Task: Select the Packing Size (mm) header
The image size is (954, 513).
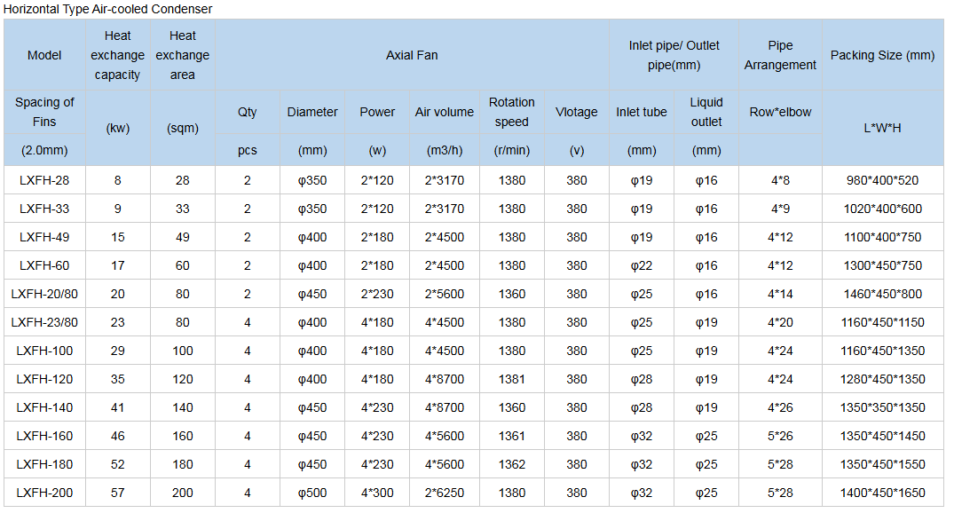Action: (882, 55)
